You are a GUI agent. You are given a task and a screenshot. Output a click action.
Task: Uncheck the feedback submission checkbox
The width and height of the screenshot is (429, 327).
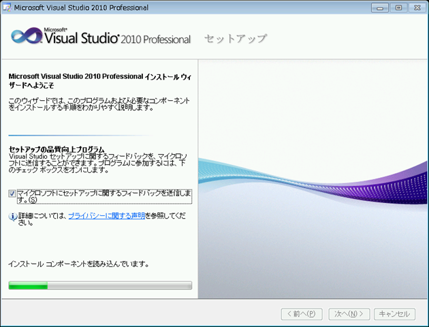click(12, 193)
